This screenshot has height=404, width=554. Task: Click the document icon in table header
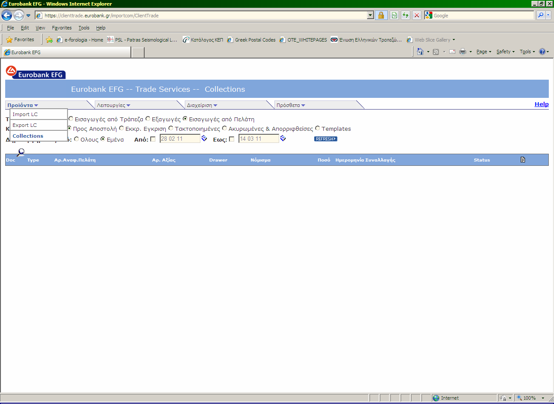pos(523,160)
